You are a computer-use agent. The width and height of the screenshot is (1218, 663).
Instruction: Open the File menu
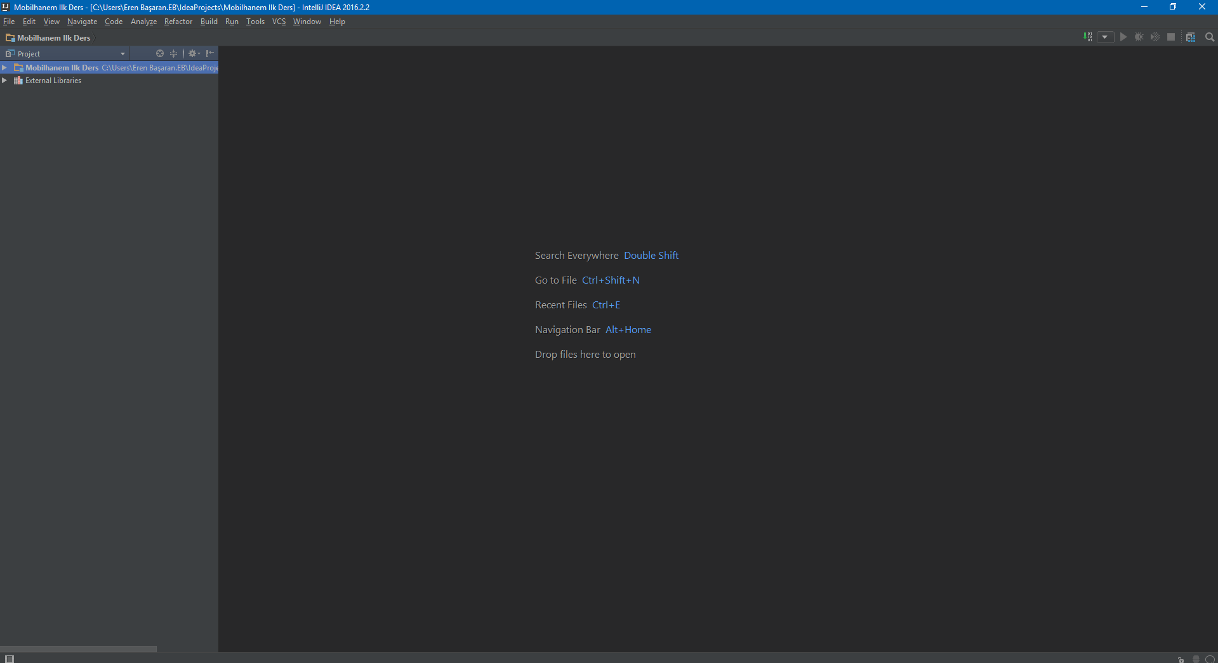tap(9, 22)
